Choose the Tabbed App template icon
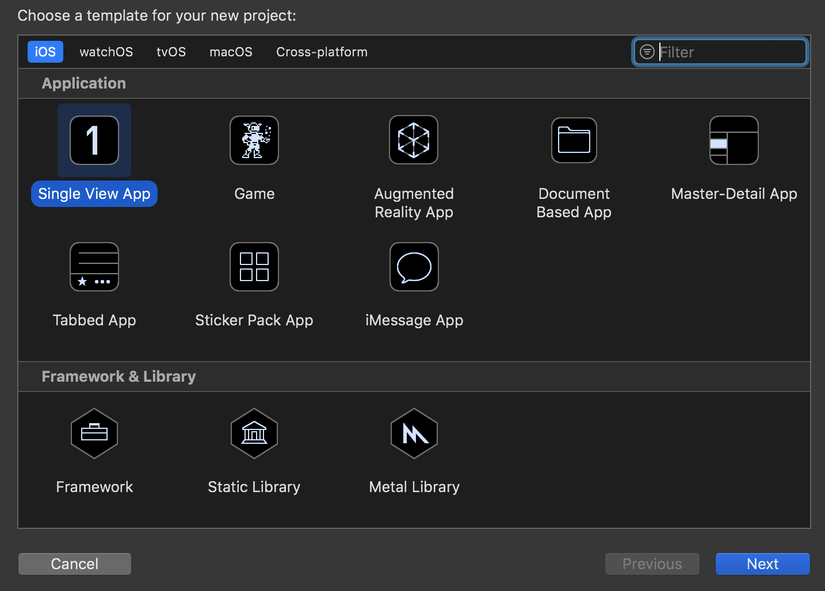The image size is (825, 591). click(x=94, y=267)
